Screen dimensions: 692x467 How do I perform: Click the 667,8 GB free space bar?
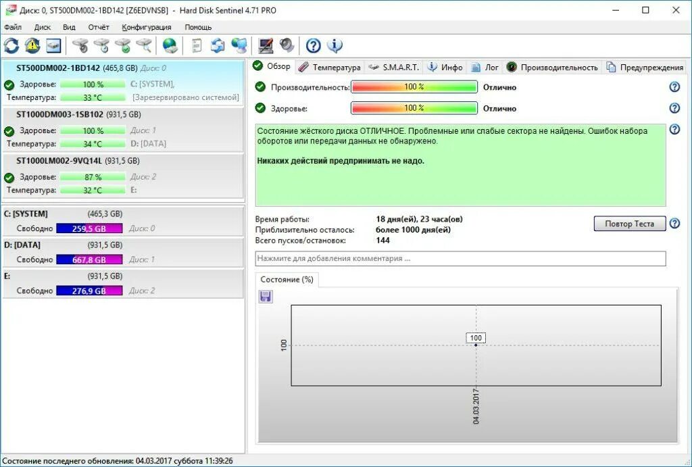click(x=89, y=260)
